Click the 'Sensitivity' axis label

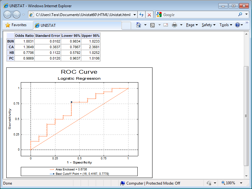coord(10,119)
